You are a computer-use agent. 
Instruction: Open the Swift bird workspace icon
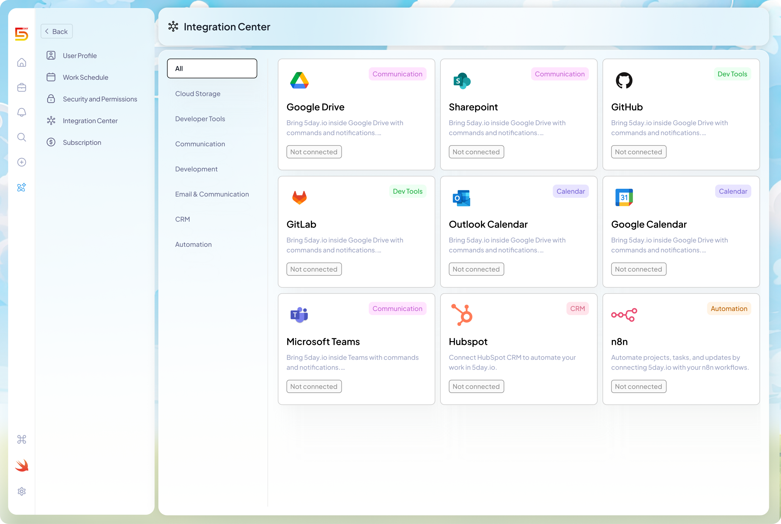[22, 465]
